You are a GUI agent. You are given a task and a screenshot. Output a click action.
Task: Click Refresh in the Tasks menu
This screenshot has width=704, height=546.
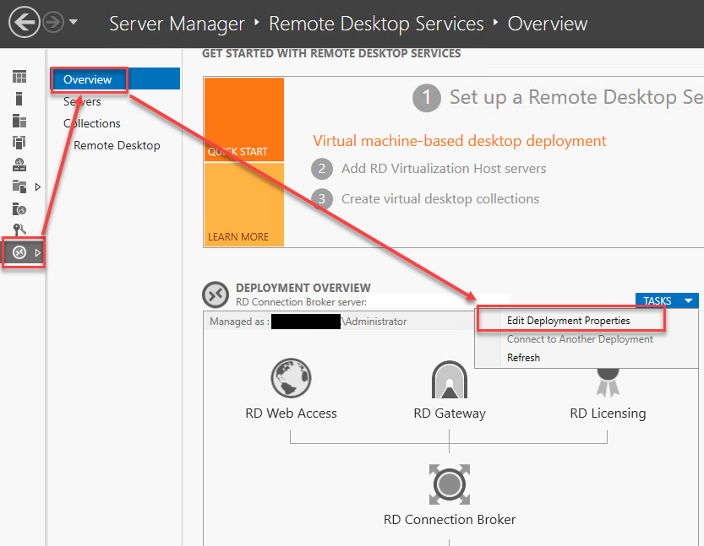pos(523,357)
